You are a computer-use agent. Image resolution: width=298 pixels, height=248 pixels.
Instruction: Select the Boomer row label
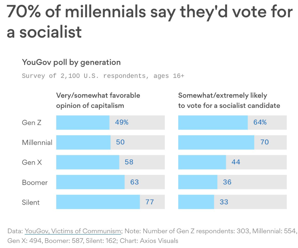coord(35,182)
